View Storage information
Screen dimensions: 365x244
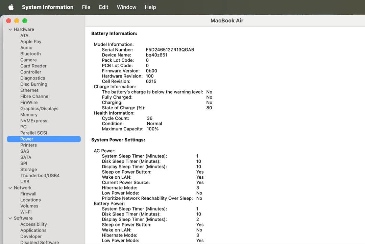pos(28,169)
